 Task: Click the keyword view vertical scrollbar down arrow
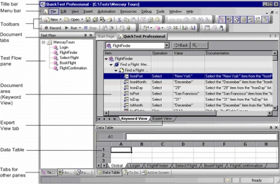(275, 108)
